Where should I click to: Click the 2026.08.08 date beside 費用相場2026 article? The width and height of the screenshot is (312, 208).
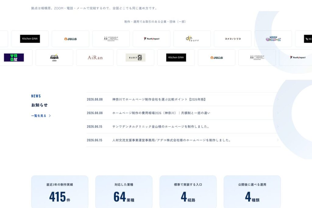click(95, 113)
